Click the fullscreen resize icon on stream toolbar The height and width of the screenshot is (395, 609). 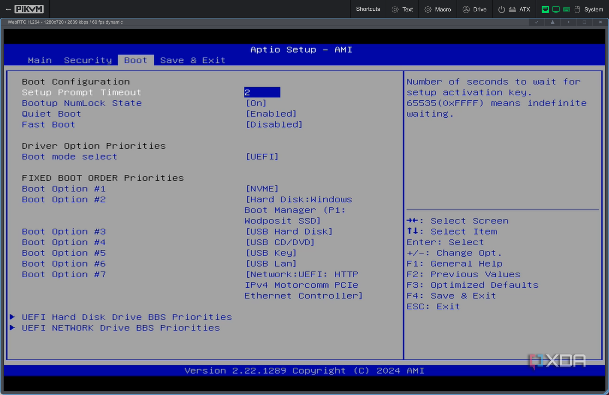coord(536,22)
